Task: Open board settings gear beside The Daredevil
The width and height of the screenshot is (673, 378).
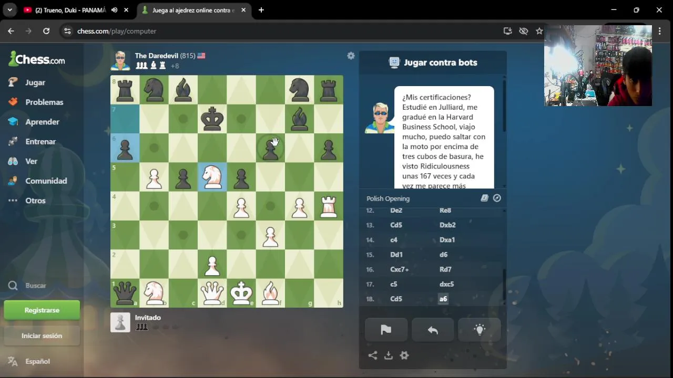Action: 351,56
